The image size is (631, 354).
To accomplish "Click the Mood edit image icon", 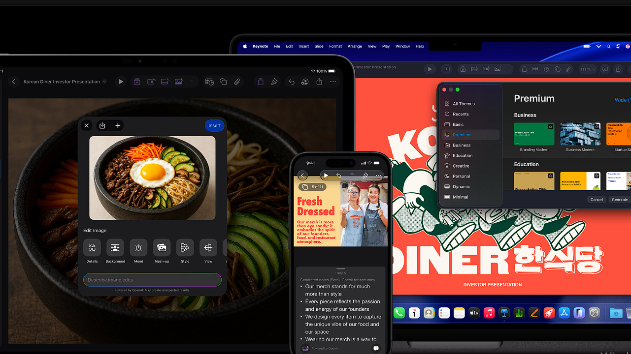I will pyautogui.click(x=138, y=248).
